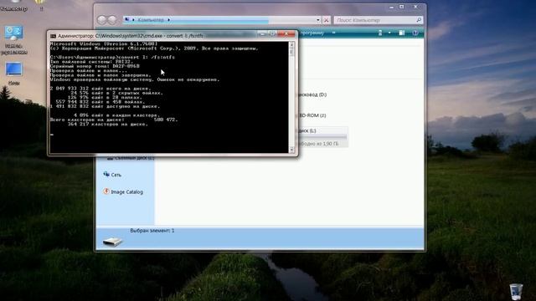
Task: Click the toolbar button ending in 'программу'
Action: click(312, 33)
